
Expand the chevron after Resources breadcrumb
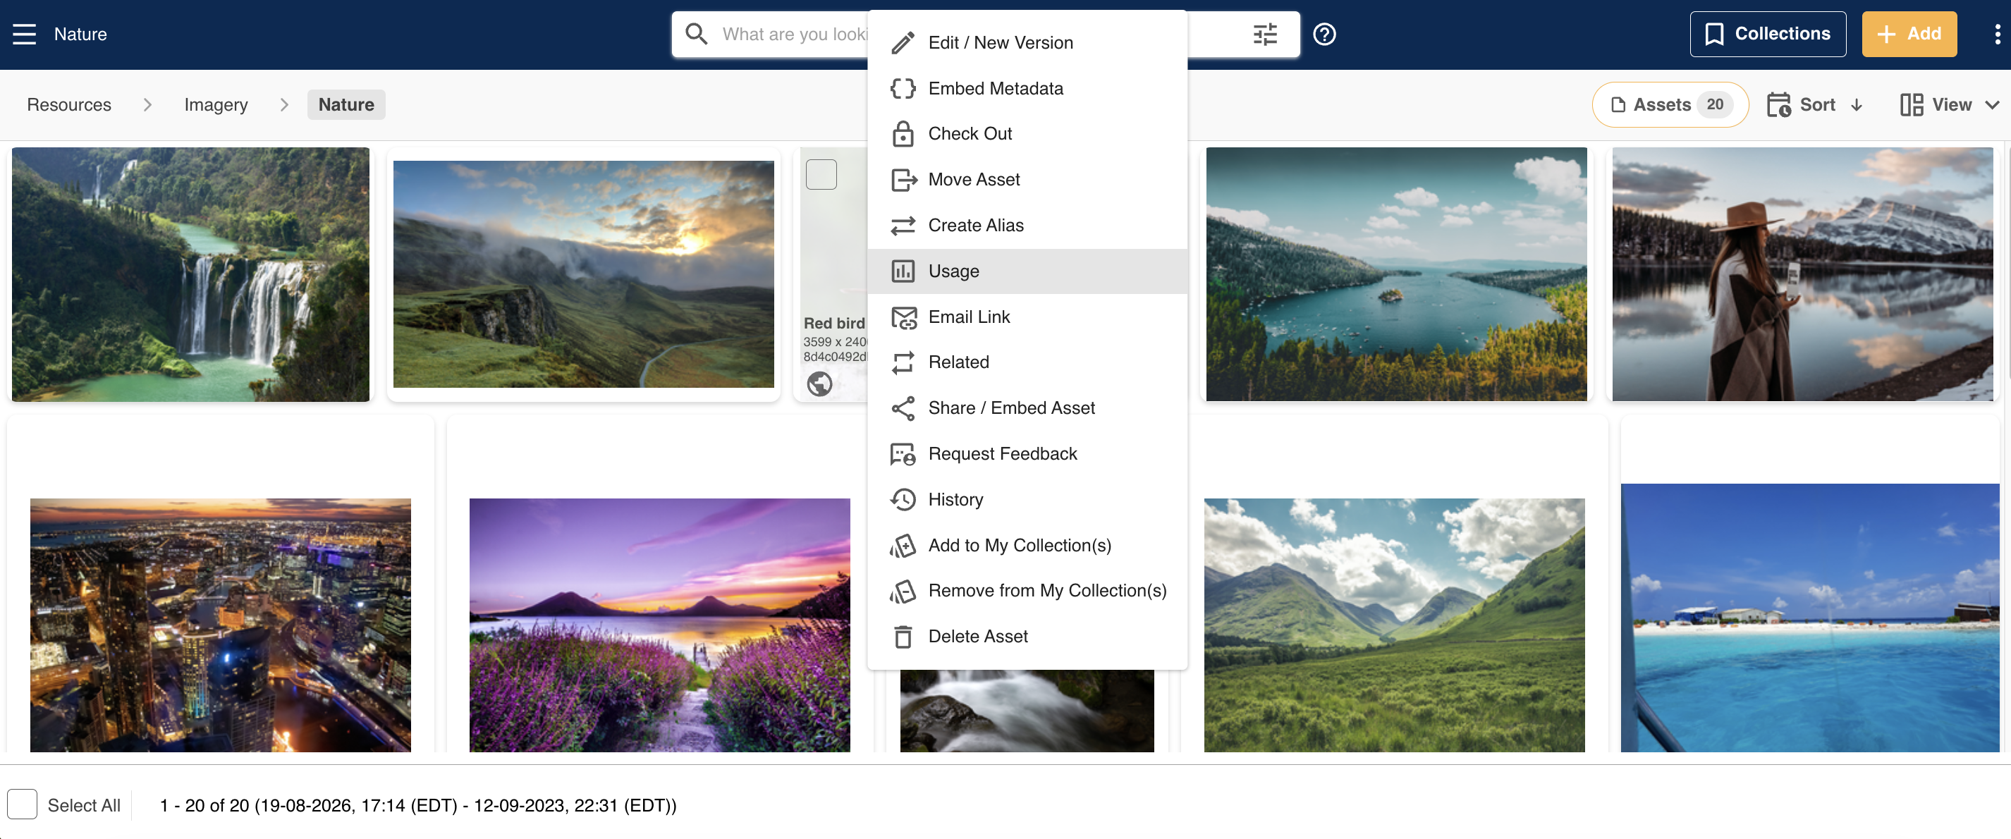pyautogui.click(x=147, y=104)
